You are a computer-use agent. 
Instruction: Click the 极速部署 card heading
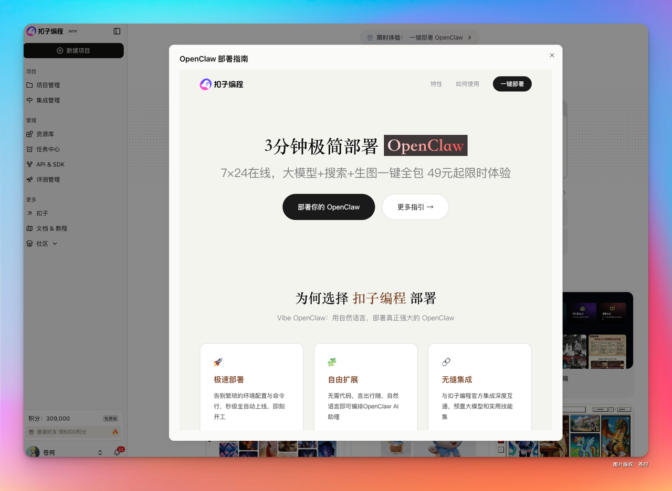229,379
